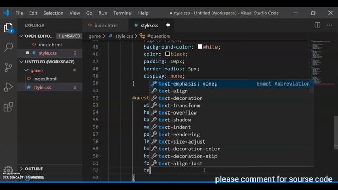Open the Run and Debug view
The height and width of the screenshot is (190, 338).
coord(8,87)
